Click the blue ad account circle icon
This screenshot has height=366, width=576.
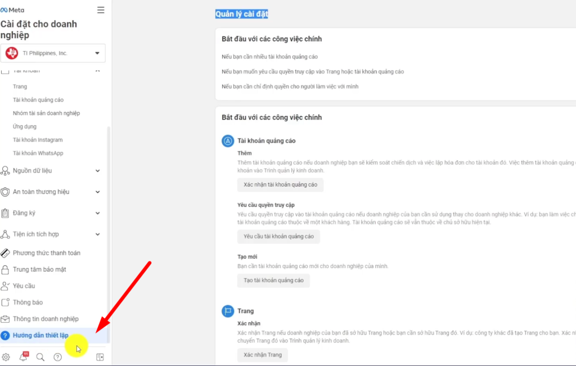(x=228, y=141)
